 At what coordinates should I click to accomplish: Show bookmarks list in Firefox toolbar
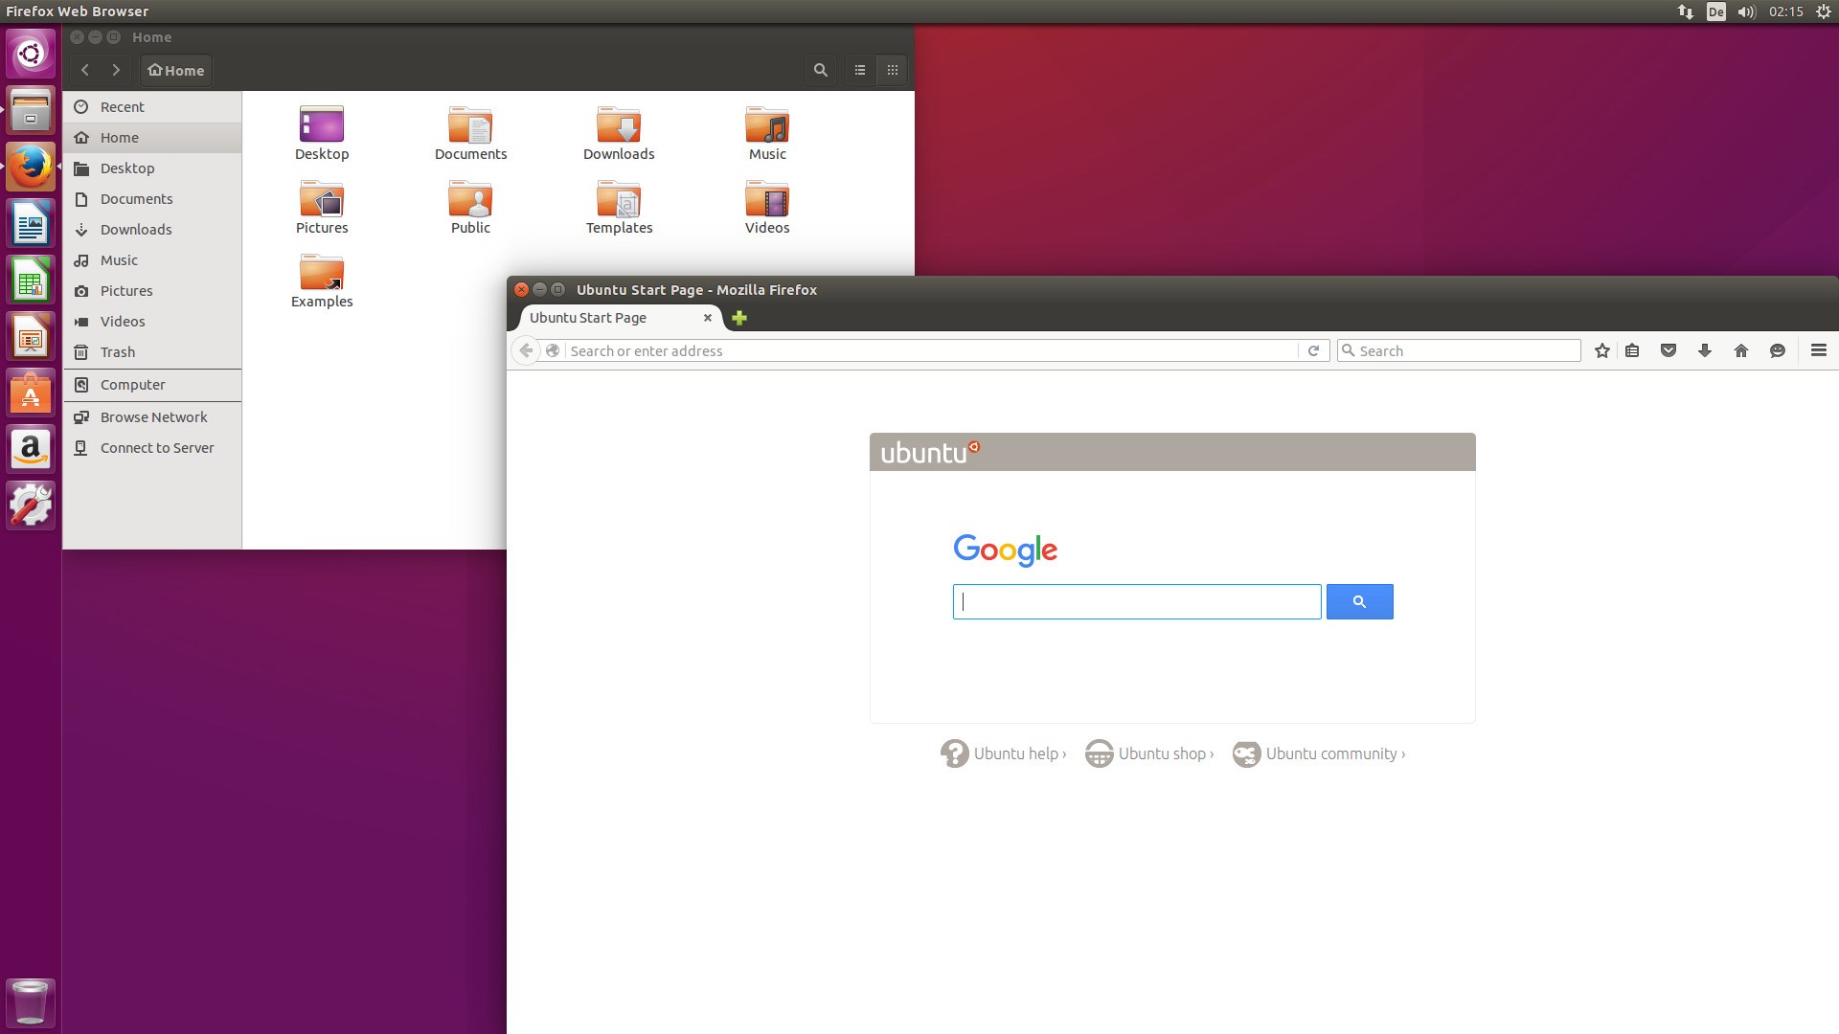click(1632, 350)
